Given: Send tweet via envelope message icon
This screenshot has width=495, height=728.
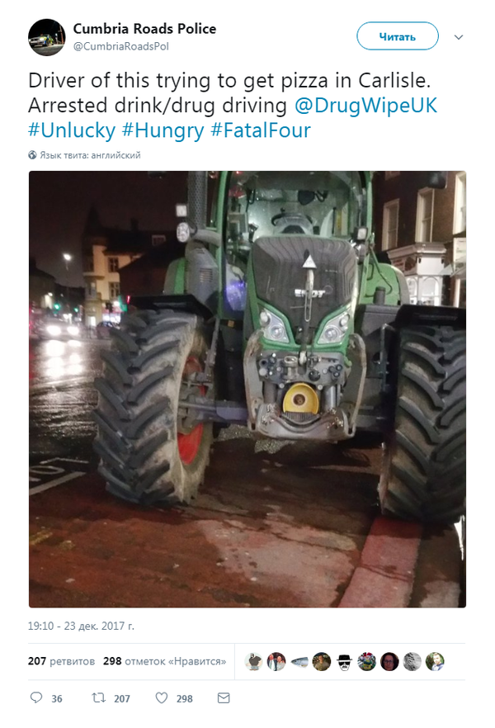Looking at the screenshot, I should click(224, 697).
